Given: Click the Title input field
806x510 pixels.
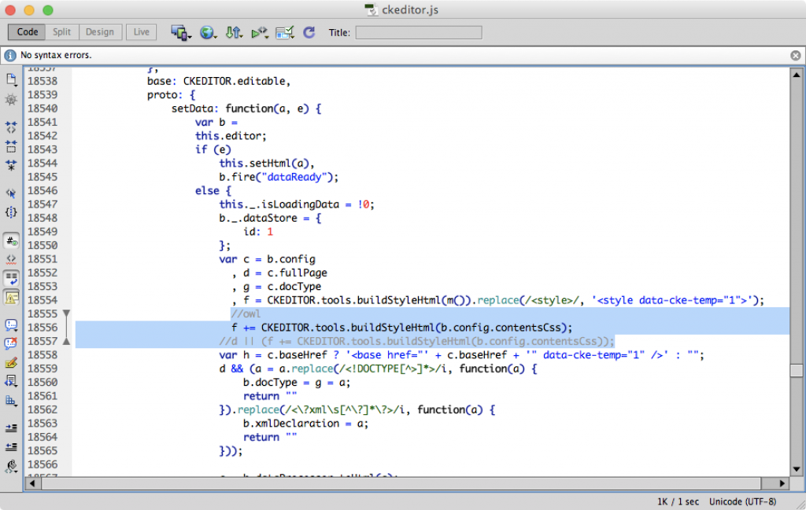Looking at the screenshot, I should coord(419,32).
